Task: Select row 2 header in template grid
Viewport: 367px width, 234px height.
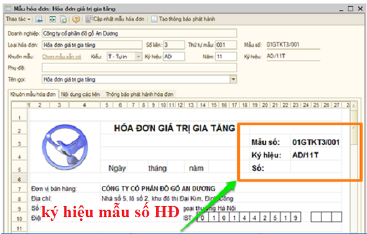Action: pos(19,128)
